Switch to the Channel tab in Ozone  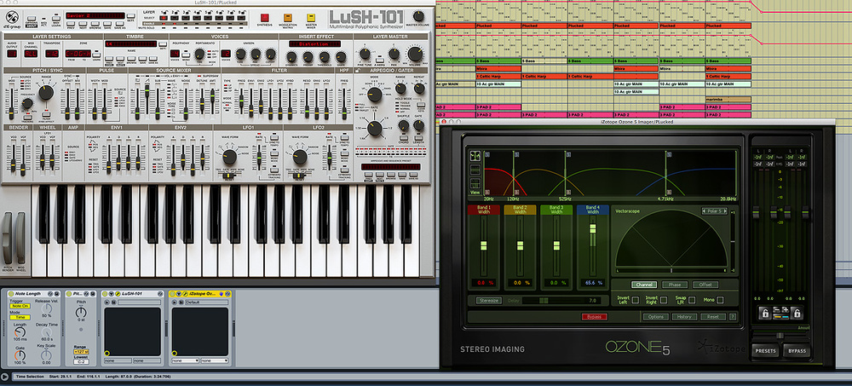tap(644, 285)
